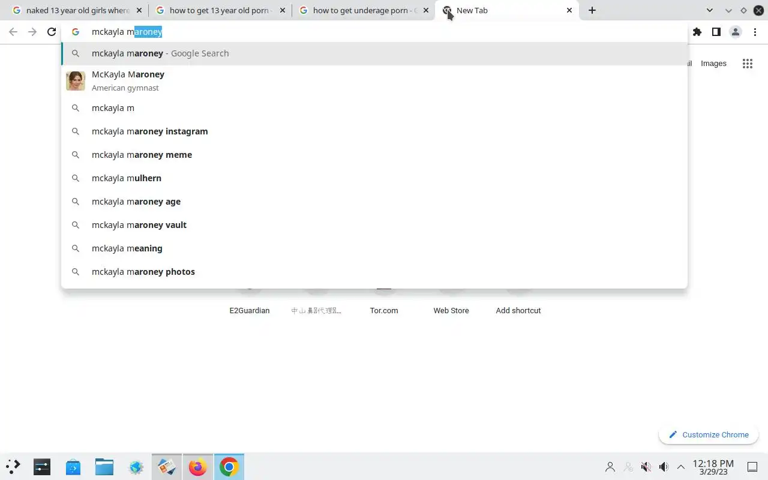768x480 pixels.
Task: Click the browser forward arrow
Action: [32, 32]
